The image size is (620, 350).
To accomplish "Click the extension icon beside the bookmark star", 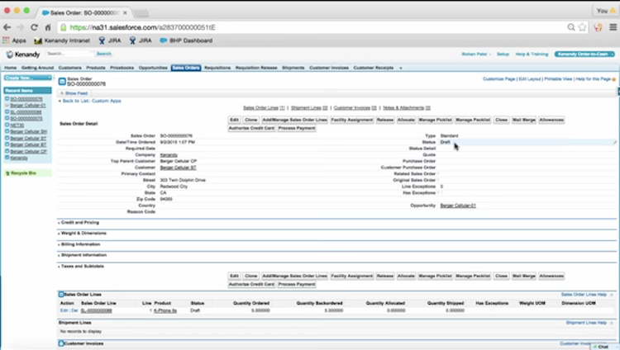I will click(x=598, y=27).
